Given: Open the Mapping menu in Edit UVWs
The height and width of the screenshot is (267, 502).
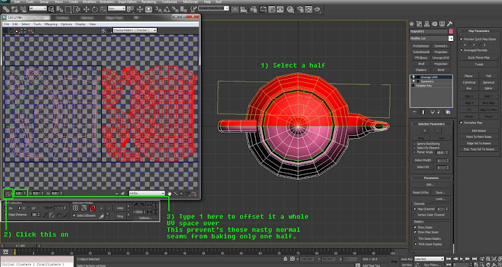Looking at the screenshot, I should click(x=51, y=24).
